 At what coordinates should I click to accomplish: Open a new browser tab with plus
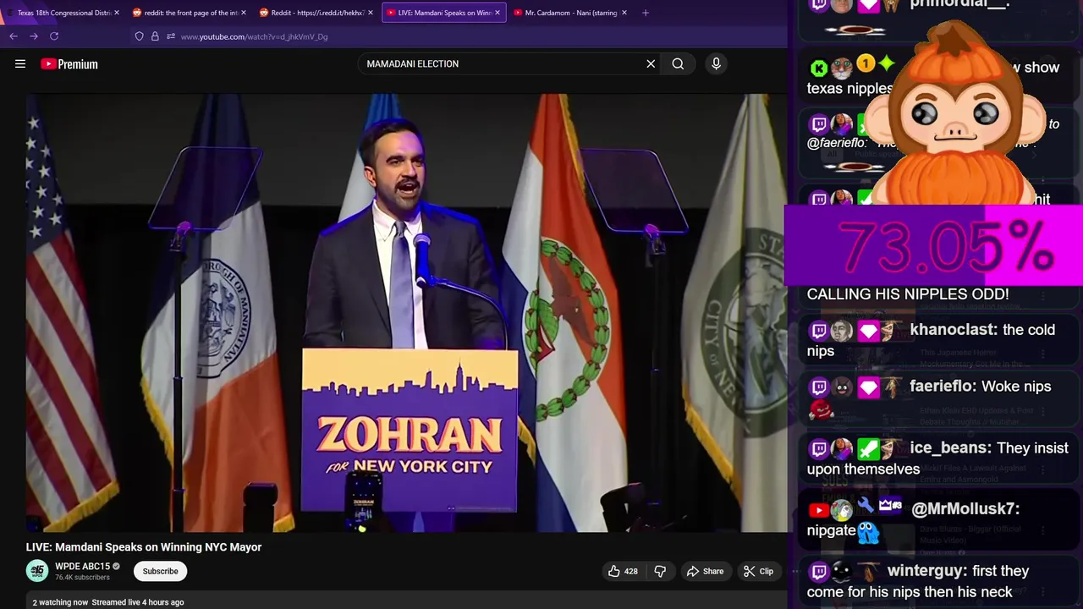point(646,13)
